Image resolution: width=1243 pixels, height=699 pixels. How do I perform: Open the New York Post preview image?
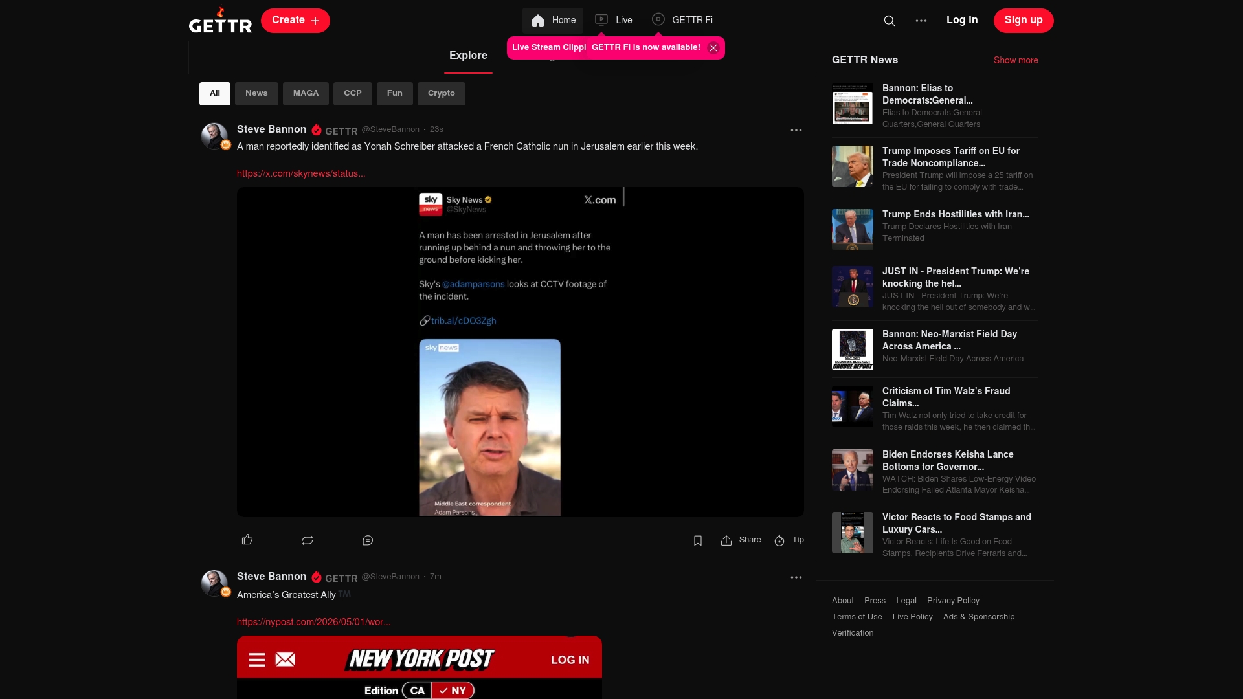click(420, 667)
